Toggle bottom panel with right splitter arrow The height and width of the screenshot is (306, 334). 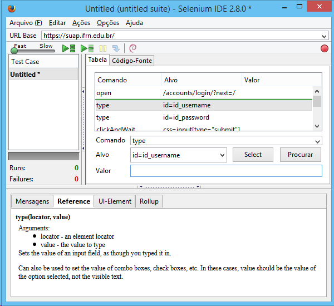198,187
